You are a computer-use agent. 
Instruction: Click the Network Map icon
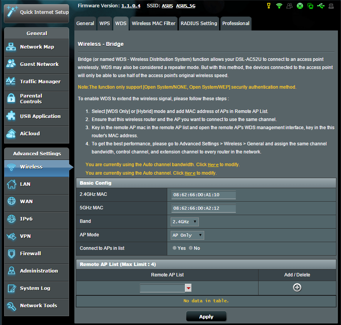(11, 47)
